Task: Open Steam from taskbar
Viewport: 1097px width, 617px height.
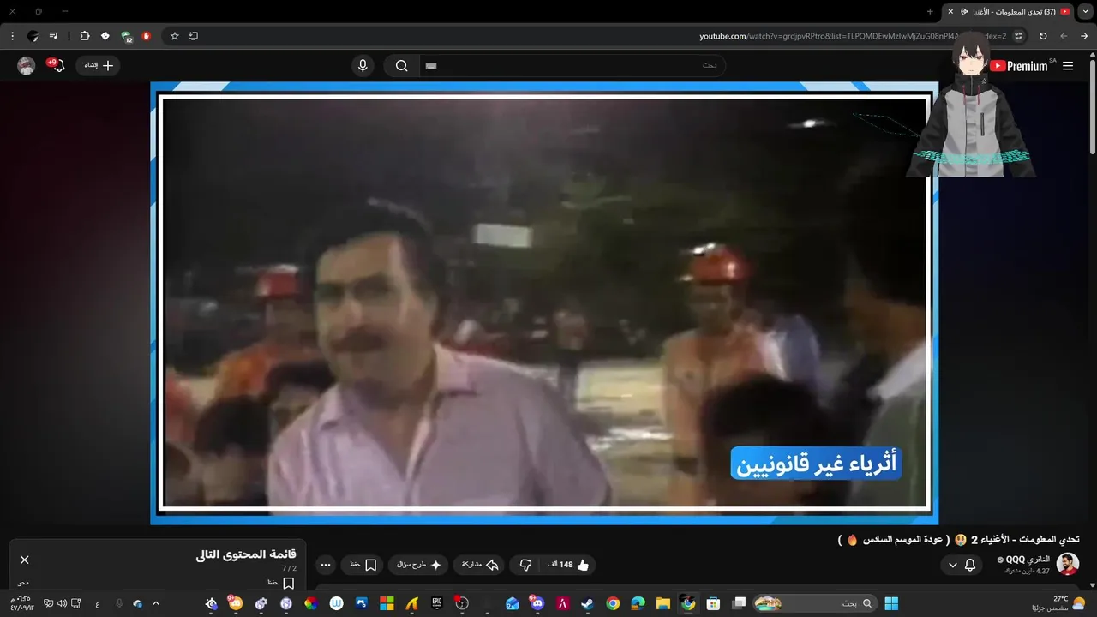Action: click(588, 603)
